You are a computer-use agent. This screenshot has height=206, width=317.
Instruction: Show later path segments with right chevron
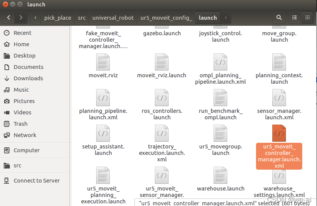[x=226, y=17]
